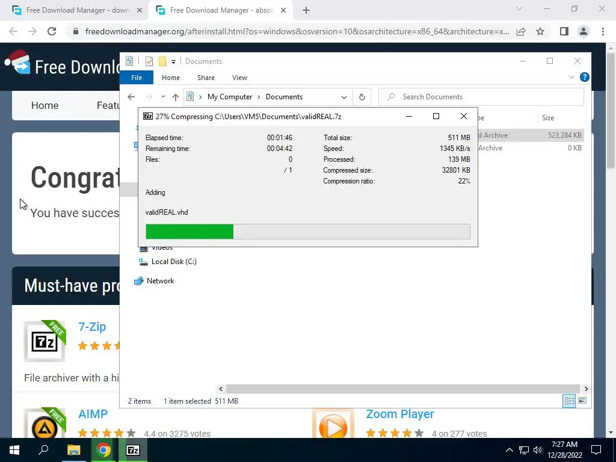Screen dimensions: 616x462
Task: Open File Explorer from taskbar
Action: click(x=73, y=450)
